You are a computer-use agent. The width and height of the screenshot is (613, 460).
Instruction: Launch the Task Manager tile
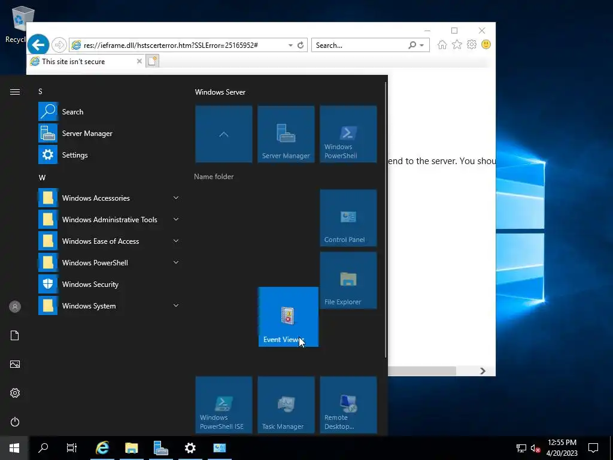(x=286, y=405)
